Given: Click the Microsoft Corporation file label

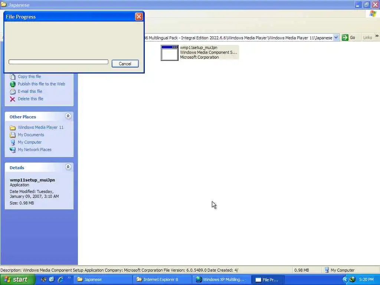Looking at the screenshot, I should click(199, 57).
